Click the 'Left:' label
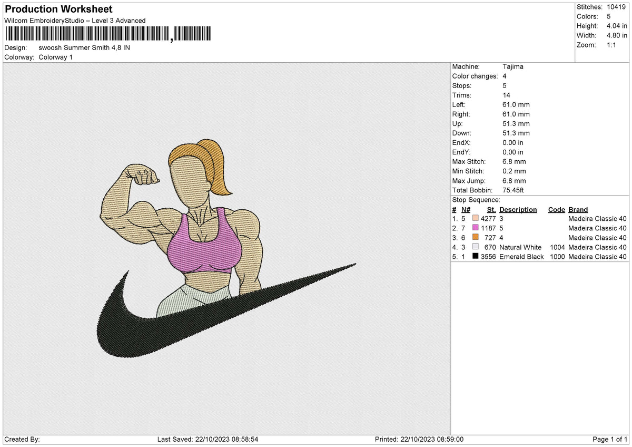The height and width of the screenshot is (447, 632). click(460, 105)
